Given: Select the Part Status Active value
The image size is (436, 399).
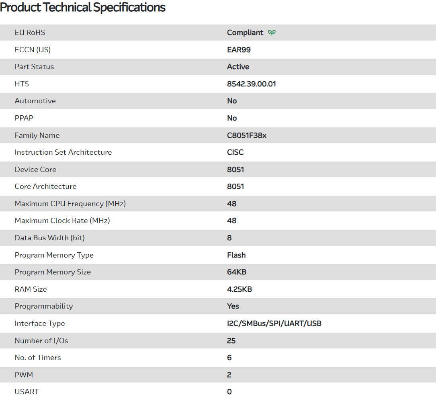Looking at the screenshot, I should click(x=238, y=67).
